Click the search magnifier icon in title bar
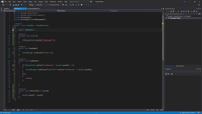The width and height of the screenshot is (202, 114). coord(91,2)
